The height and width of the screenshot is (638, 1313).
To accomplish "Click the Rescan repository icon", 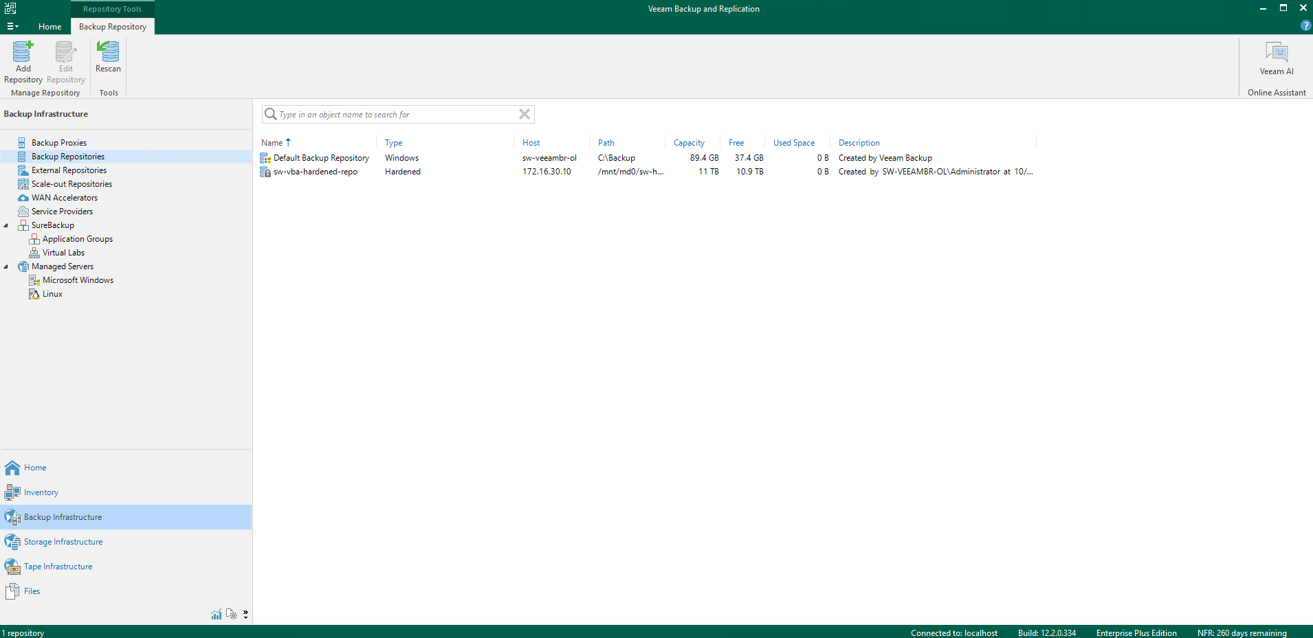I will pyautogui.click(x=108, y=52).
